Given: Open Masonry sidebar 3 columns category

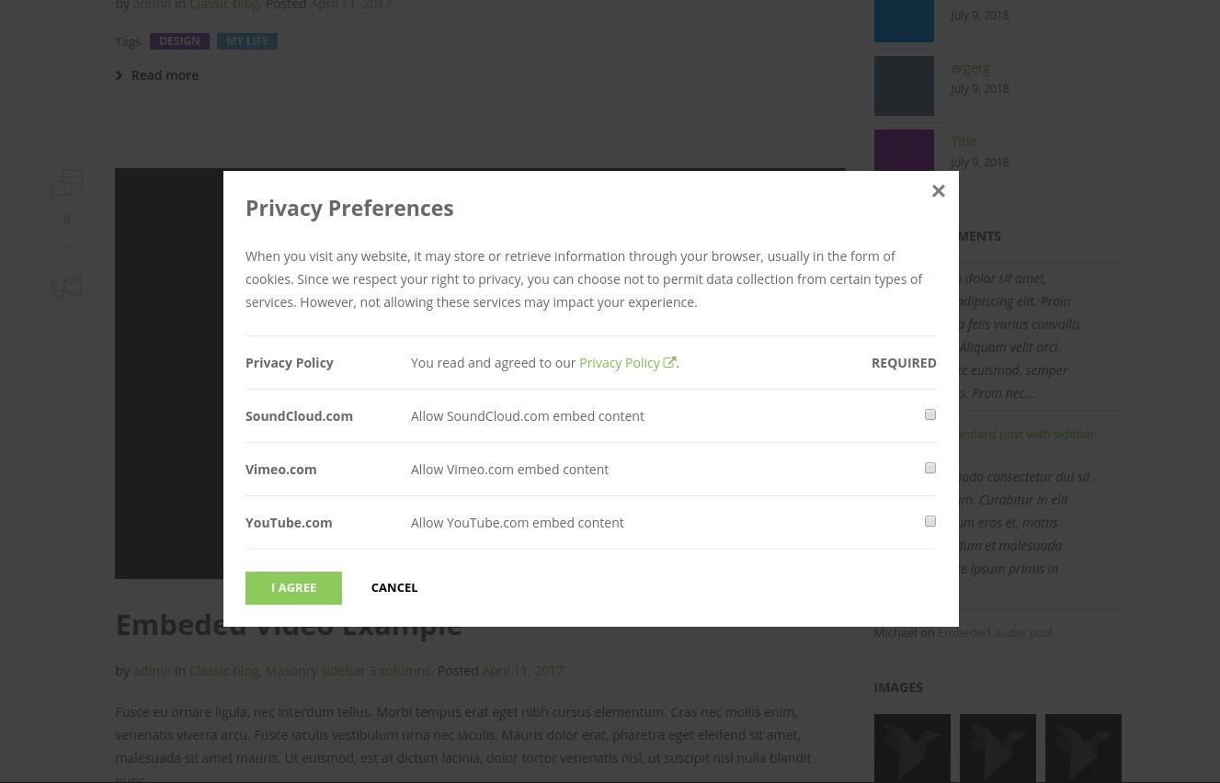Looking at the screenshot, I should point(348,671).
